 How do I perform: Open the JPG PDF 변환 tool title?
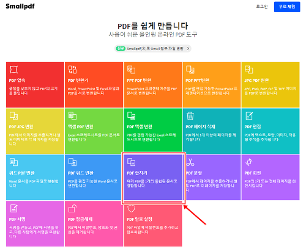click(x=256, y=81)
